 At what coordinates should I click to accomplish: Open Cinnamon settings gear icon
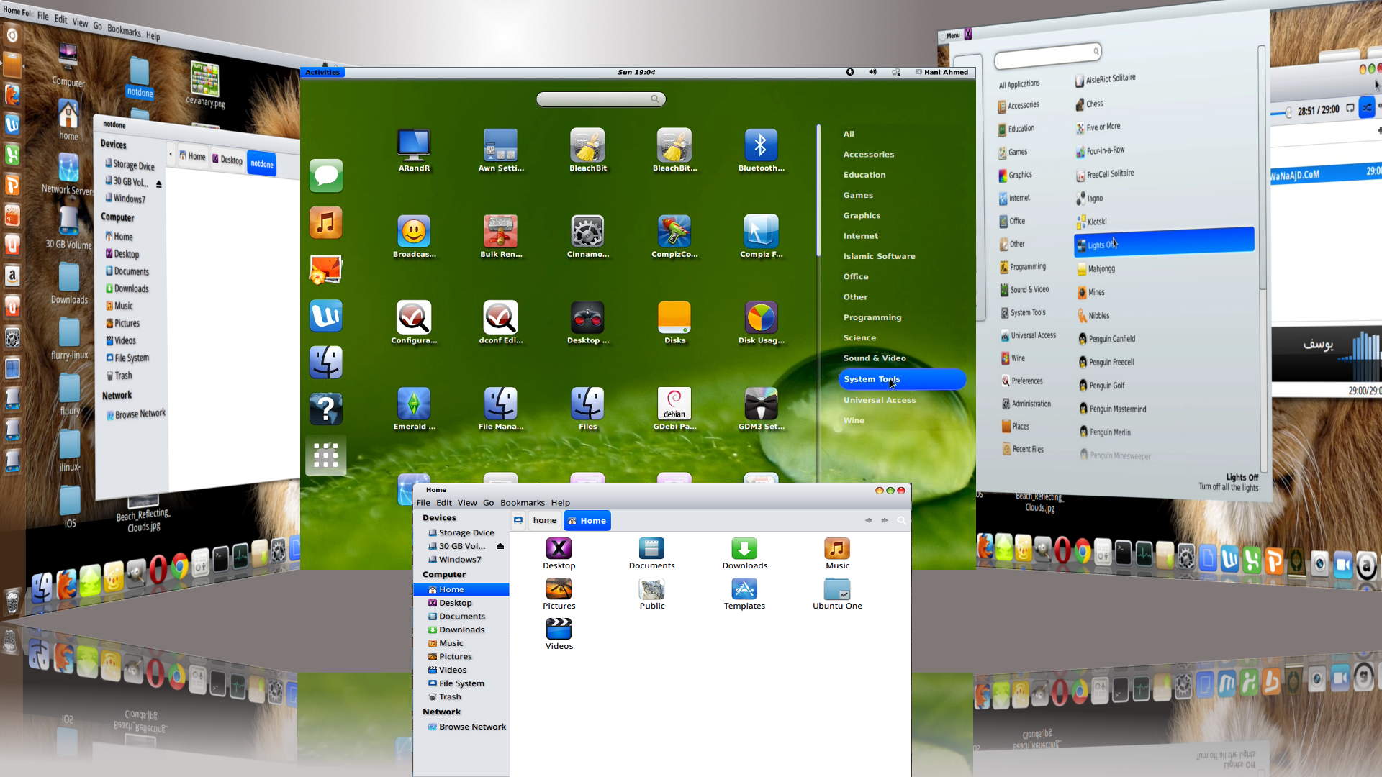tap(588, 232)
